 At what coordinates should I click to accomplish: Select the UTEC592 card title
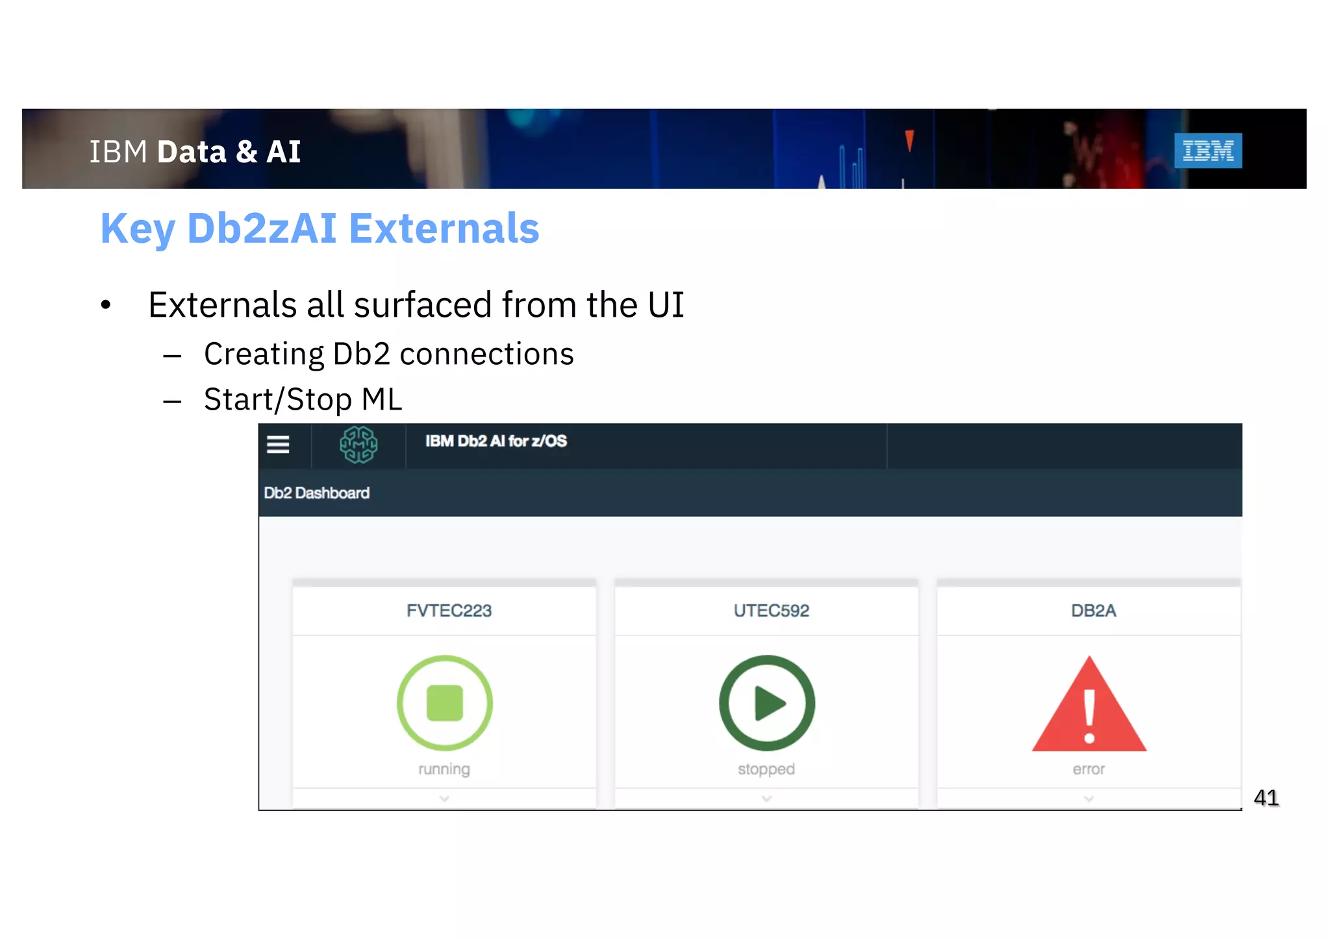click(772, 610)
